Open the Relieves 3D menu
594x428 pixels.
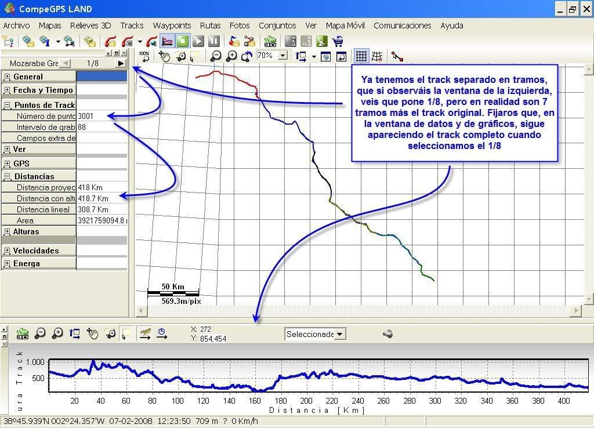[x=90, y=26]
